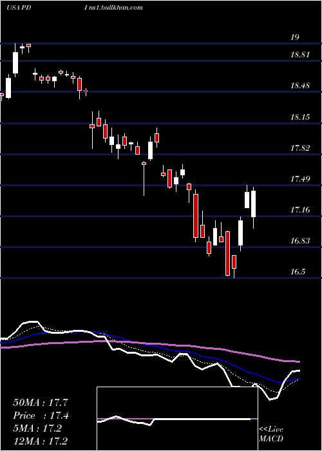Click the '<<Live MACD' label

271,434
